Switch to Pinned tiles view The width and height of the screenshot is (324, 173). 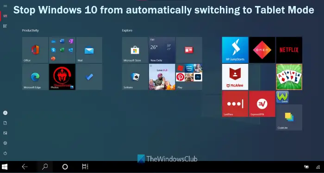[5, 16]
